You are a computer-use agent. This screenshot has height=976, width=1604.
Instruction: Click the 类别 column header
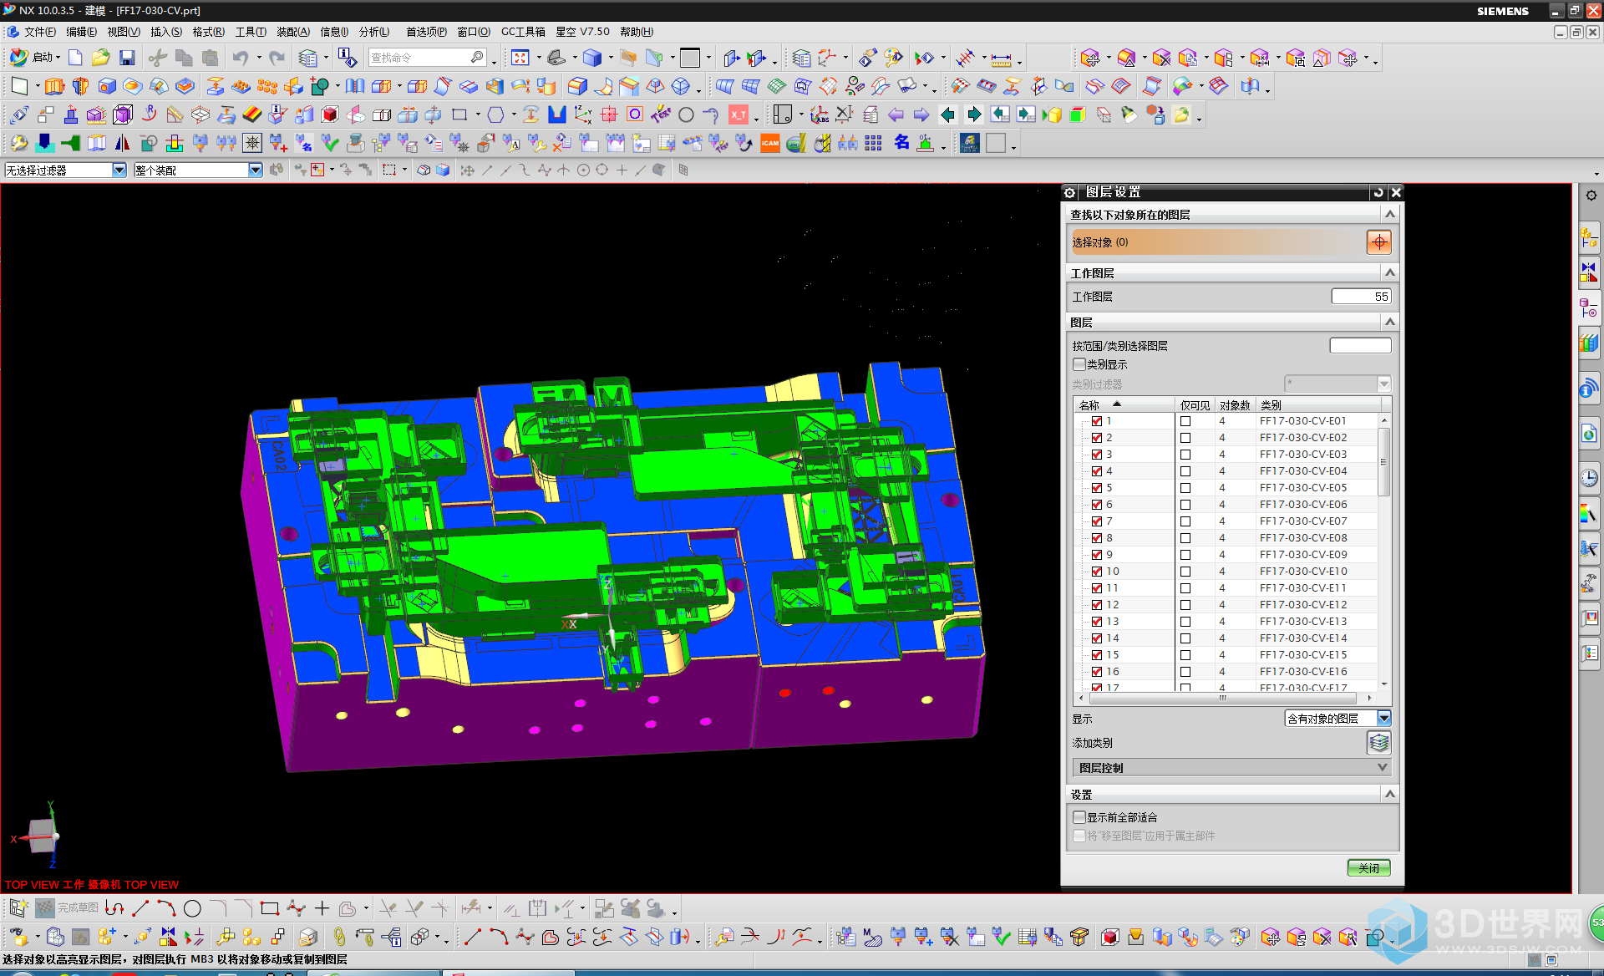1318,405
